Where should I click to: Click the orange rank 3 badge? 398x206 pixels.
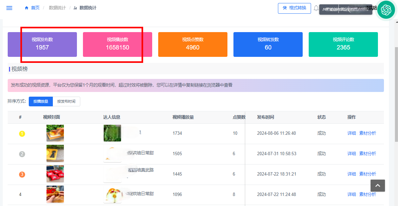click(22, 174)
